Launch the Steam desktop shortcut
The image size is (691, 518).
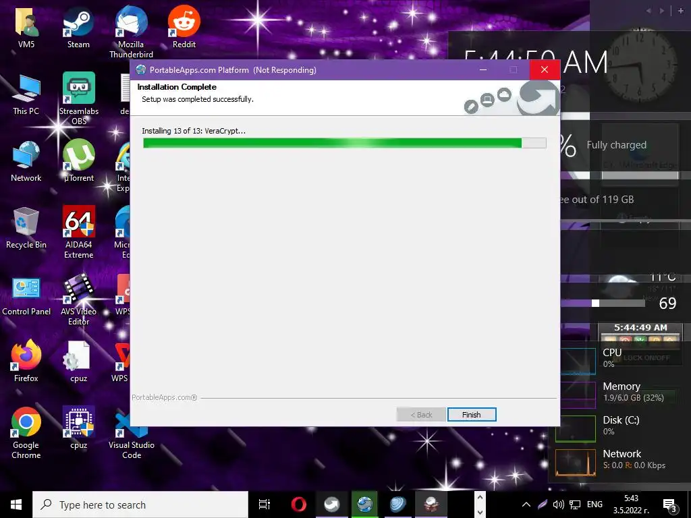(78, 27)
